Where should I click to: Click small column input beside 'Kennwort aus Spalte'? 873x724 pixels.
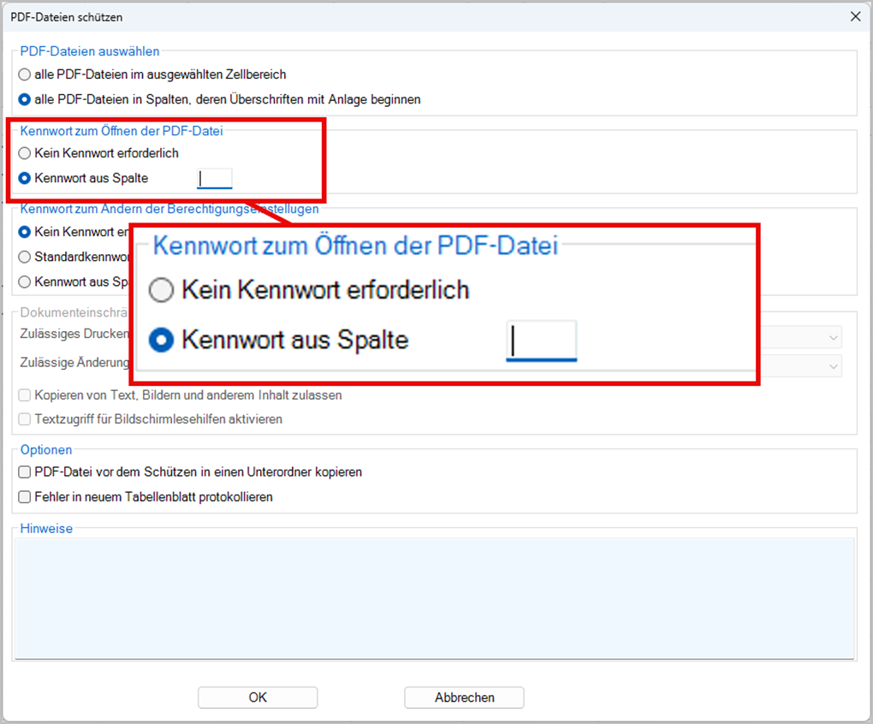pos(214,178)
